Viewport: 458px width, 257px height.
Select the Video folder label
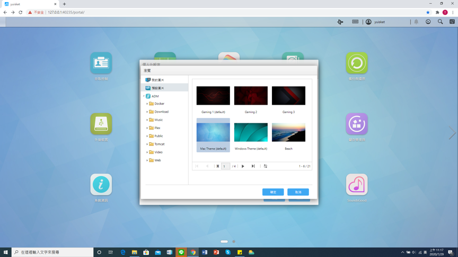[x=158, y=152]
